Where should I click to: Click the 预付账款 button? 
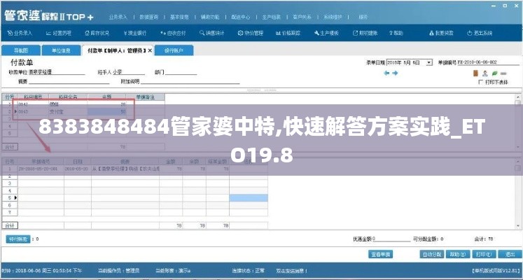18,239
